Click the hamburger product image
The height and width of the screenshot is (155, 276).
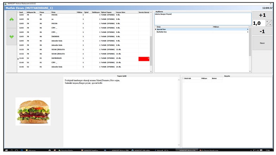click(33, 111)
